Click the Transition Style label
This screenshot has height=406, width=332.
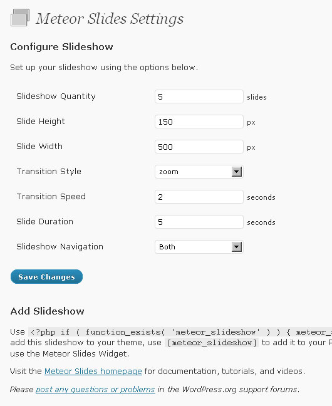[49, 172]
